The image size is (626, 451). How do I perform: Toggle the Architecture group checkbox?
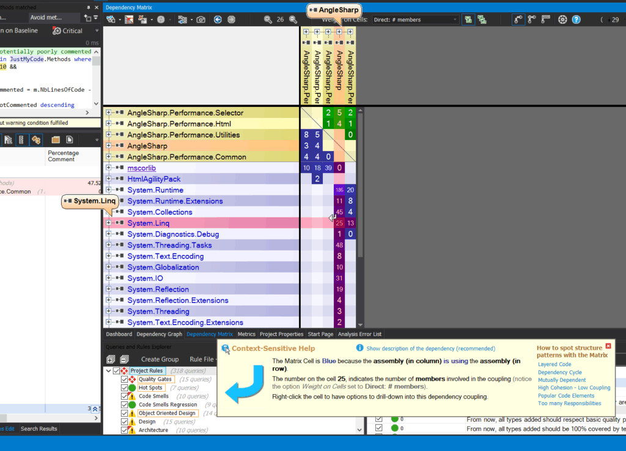[x=124, y=430]
